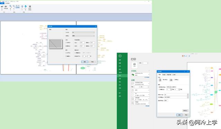Image resolution: width=221 pixels, height=129 pixels.
Task: Open Page Setup link below print settings
Action: (147, 106)
